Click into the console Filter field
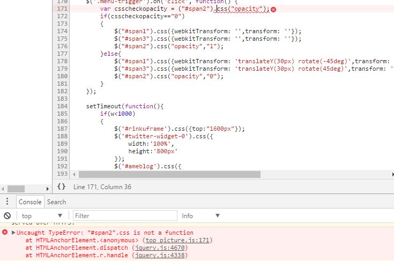Image resolution: width=394 pixels, height=261 pixels. [125, 216]
